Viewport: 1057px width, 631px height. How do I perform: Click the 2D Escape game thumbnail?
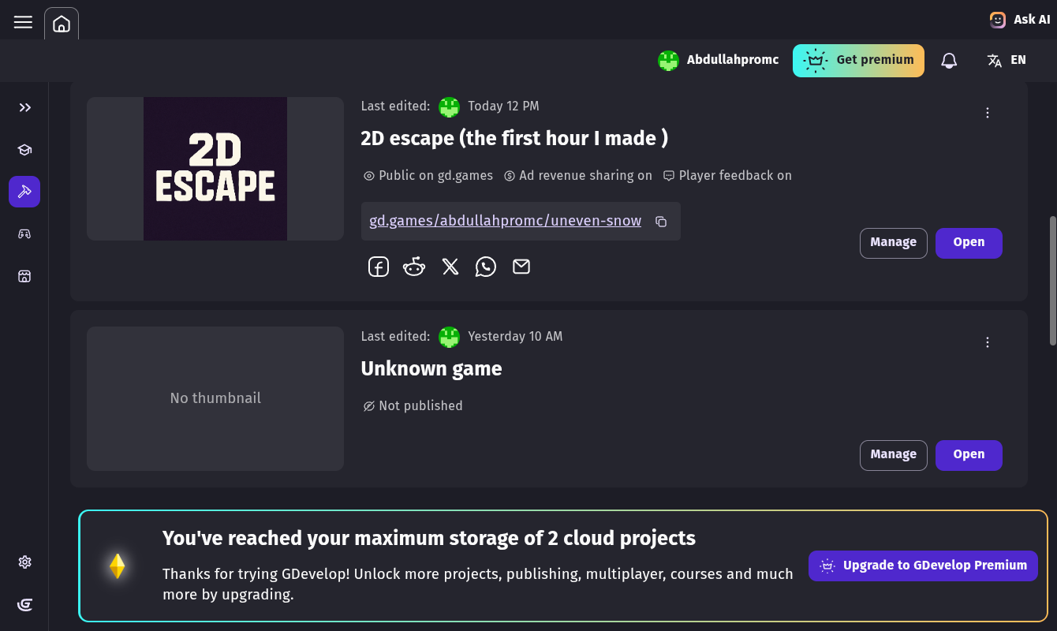point(215,169)
